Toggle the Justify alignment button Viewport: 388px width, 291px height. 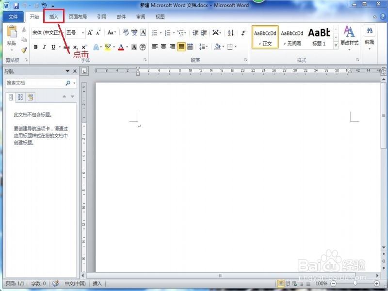[181, 47]
